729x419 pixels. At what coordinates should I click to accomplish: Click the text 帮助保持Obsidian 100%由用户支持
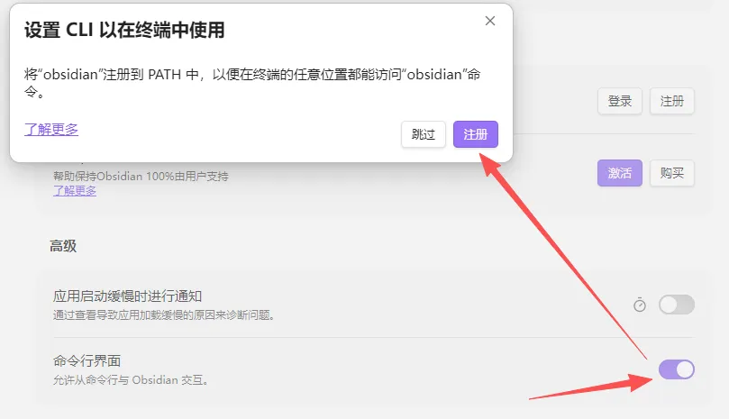(x=141, y=177)
